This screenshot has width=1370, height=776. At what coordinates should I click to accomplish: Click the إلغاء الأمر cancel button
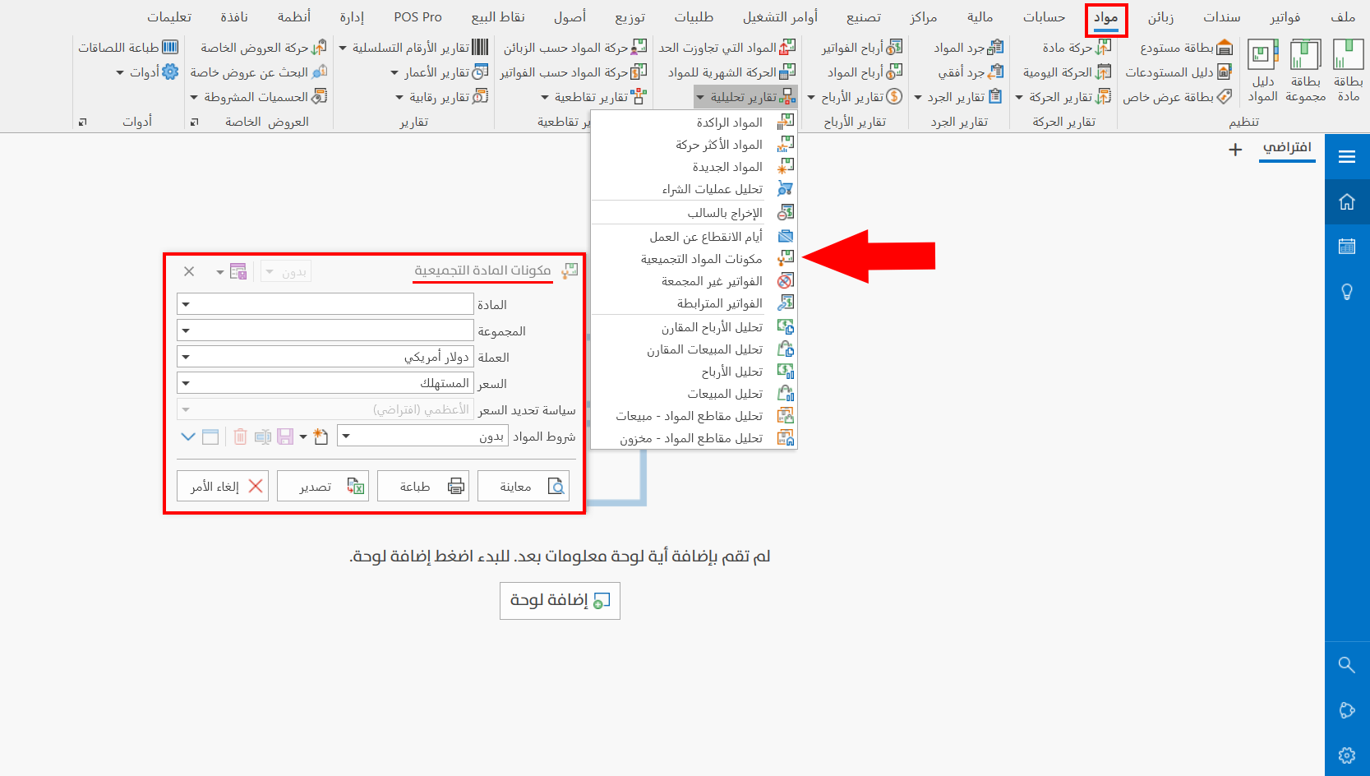tap(223, 487)
